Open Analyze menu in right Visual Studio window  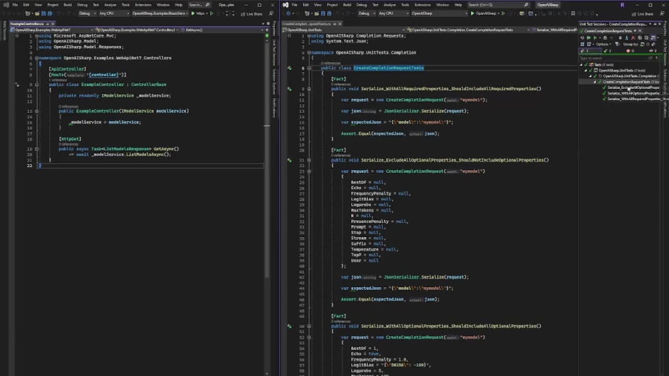[389, 5]
